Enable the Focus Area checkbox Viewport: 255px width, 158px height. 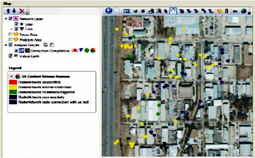11,34
